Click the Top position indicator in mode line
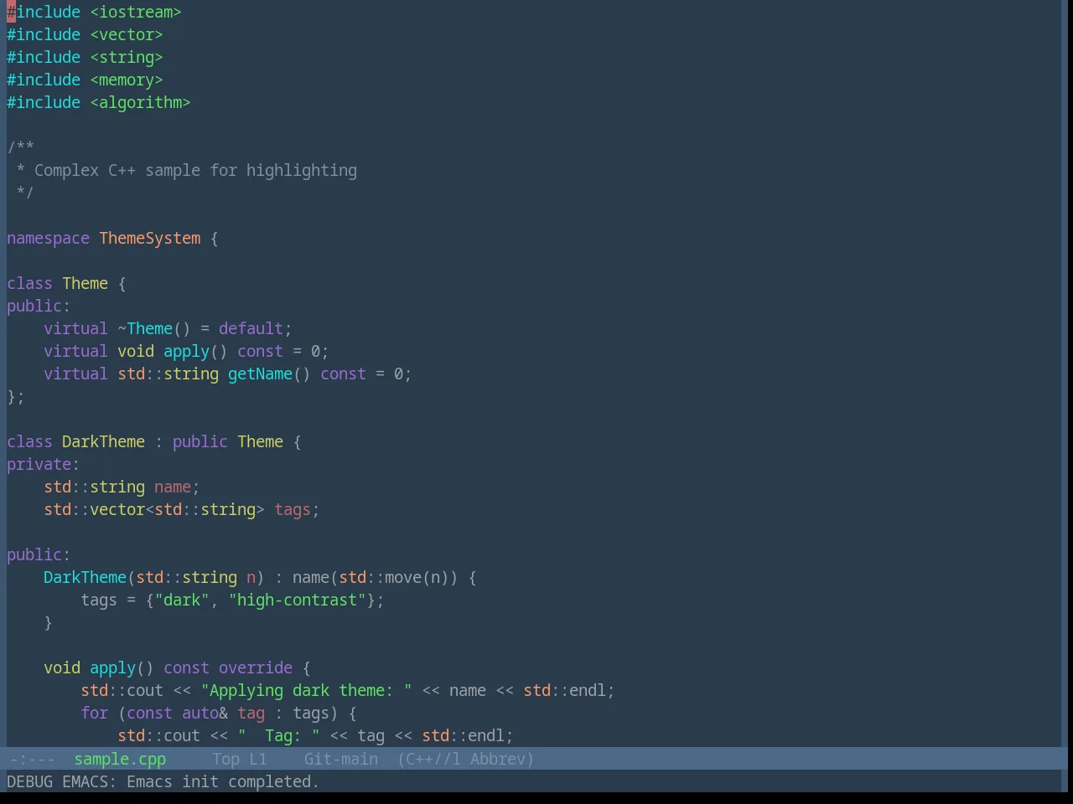1073x804 pixels. tap(226, 760)
